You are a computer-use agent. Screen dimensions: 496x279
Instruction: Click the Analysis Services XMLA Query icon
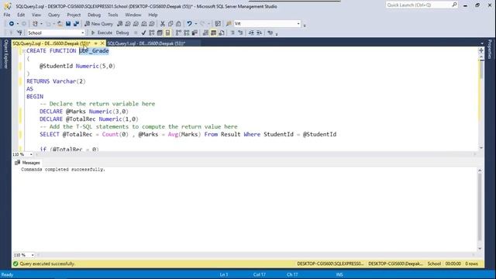tap(144, 24)
